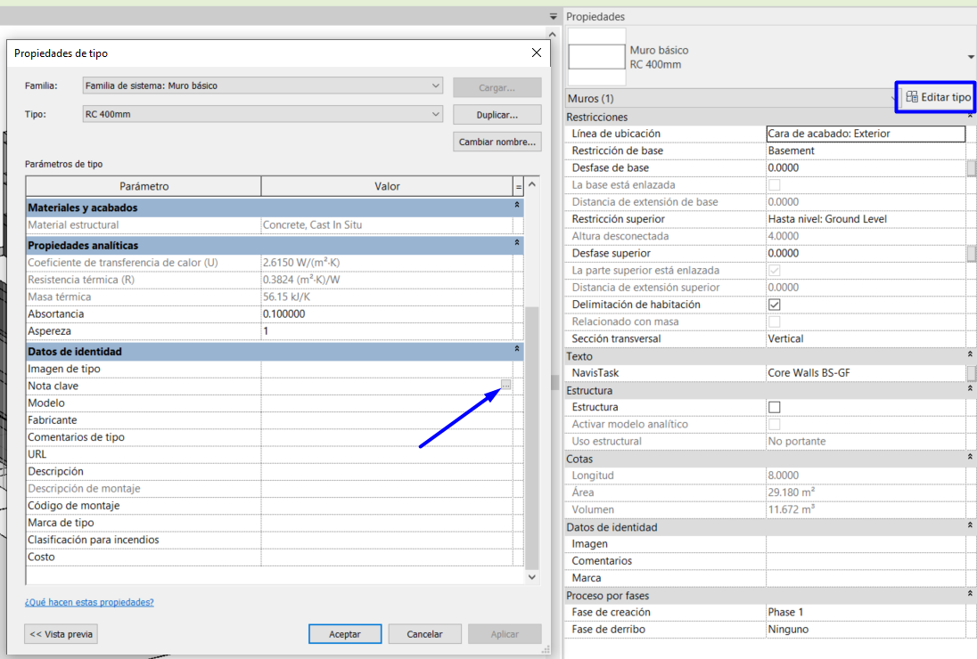Open the Familia dropdown
Screen dimensions: 977x659
coord(262,85)
